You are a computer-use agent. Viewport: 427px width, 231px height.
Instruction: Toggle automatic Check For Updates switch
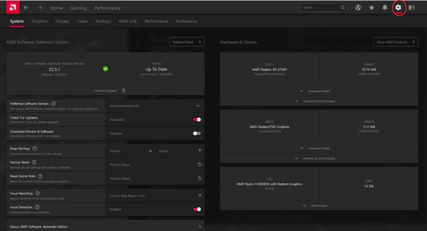click(197, 120)
